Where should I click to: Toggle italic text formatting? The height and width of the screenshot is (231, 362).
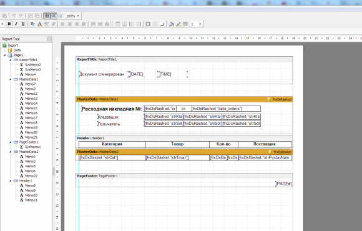pos(16,24)
